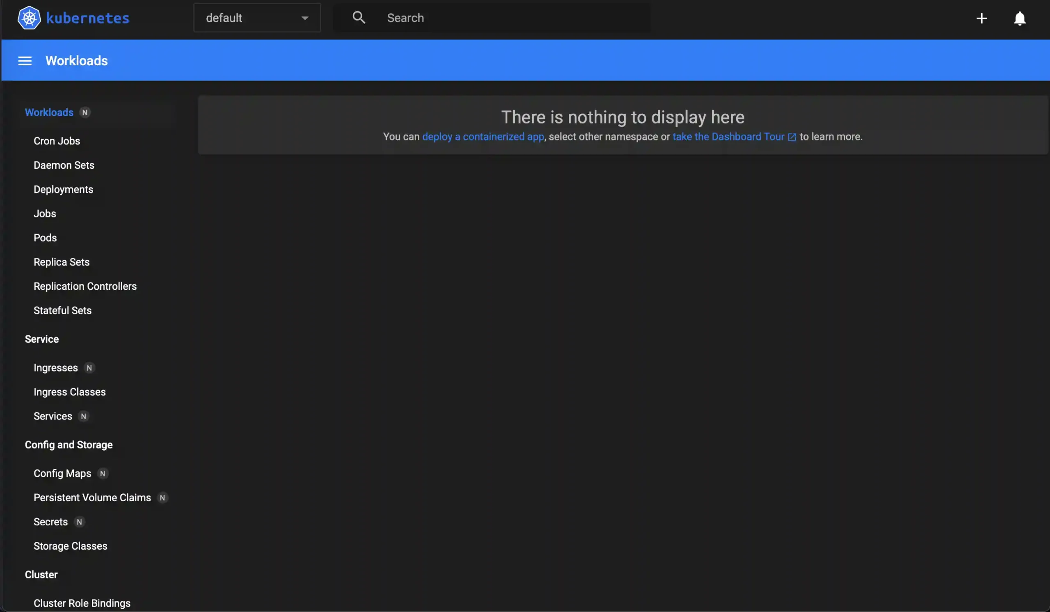The image size is (1050, 612).
Task: Open the default namespace dropdown
Action: 250,18
